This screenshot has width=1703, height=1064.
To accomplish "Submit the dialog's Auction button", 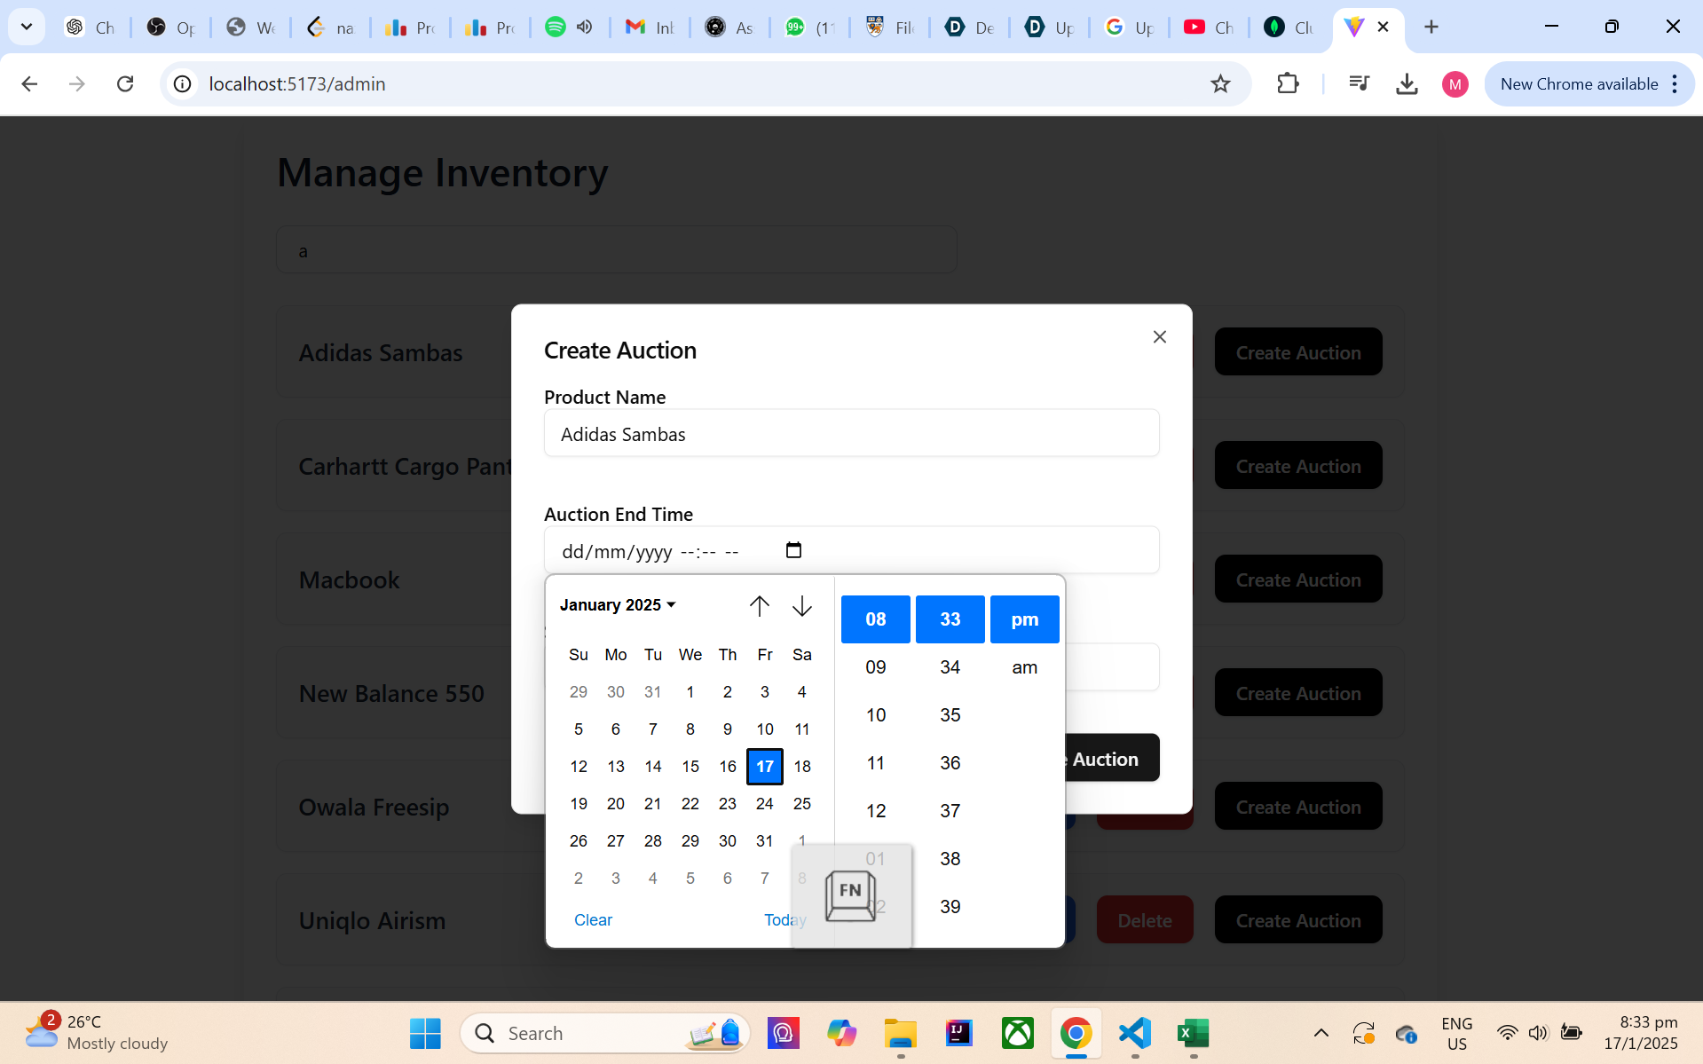I will (1112, 759).
